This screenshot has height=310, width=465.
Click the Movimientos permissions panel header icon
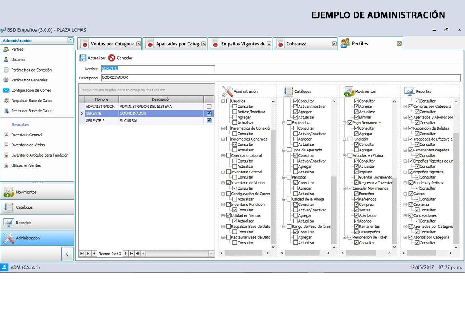click(x=349, y=91)
